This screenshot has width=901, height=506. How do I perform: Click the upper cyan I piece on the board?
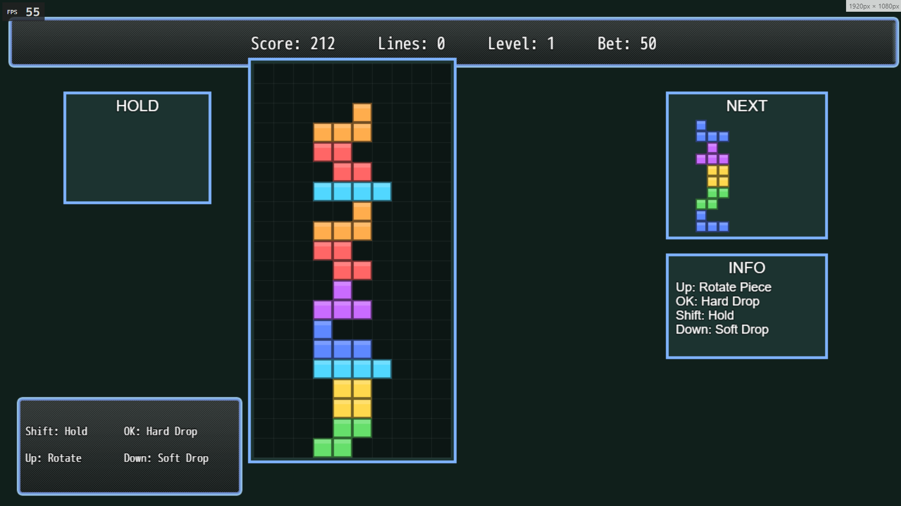coord(352,192)
